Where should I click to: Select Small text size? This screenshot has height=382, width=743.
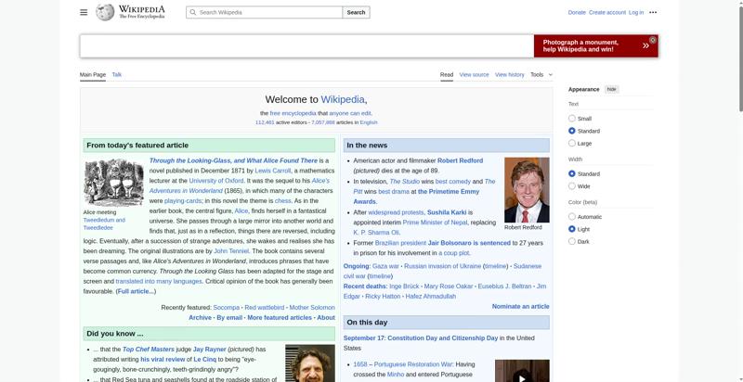(x=572, y=118)
